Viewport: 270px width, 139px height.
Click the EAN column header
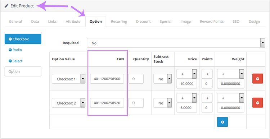[x=120, y=59]
